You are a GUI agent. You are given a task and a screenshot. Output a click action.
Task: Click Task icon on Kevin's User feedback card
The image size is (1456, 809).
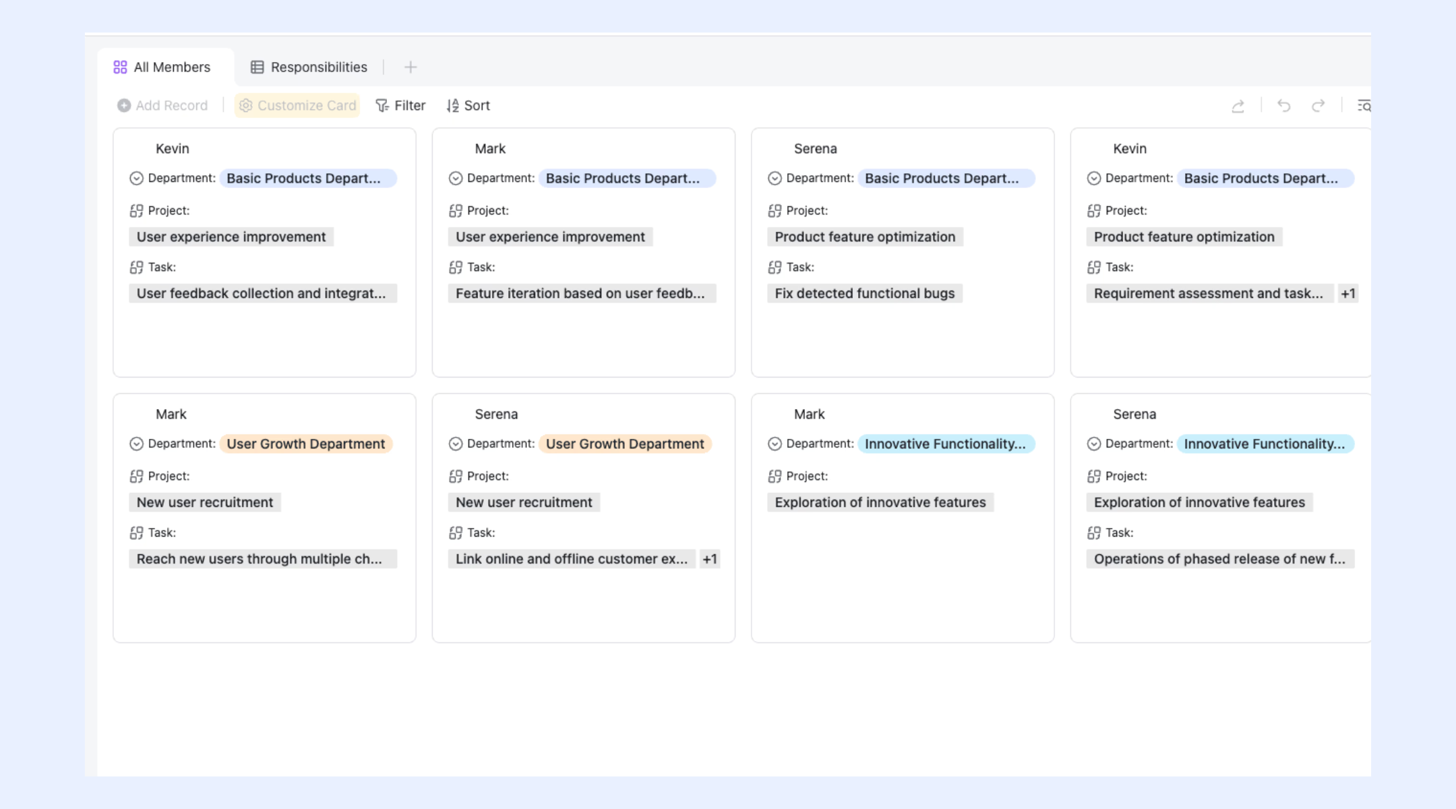(x=136, y=268)
